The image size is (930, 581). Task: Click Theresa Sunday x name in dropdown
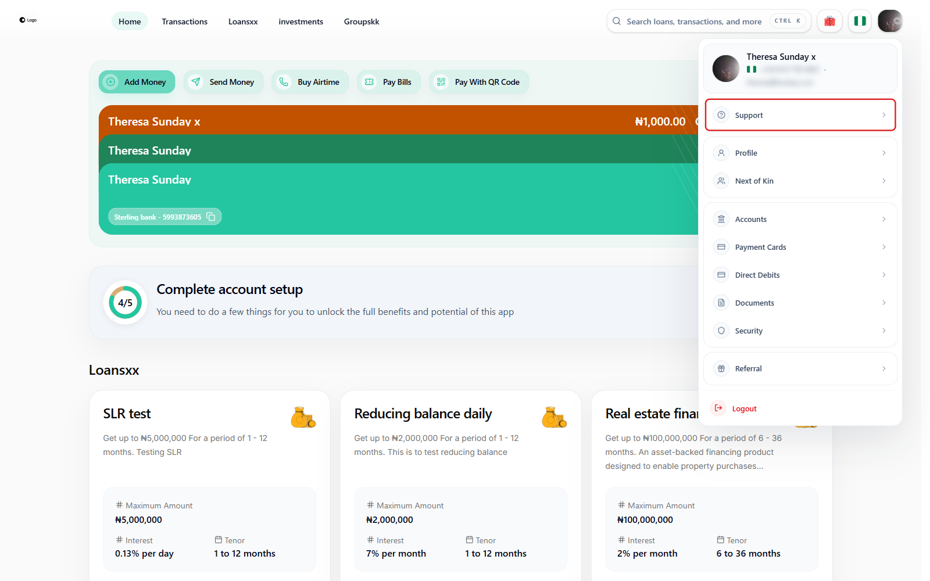tap(781, 57)
